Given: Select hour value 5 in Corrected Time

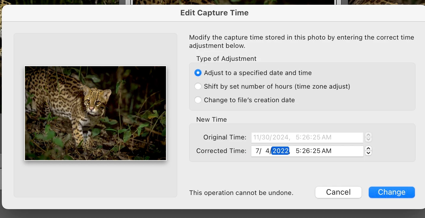Looking at the screenshot, I should click(x=298, y=151).
